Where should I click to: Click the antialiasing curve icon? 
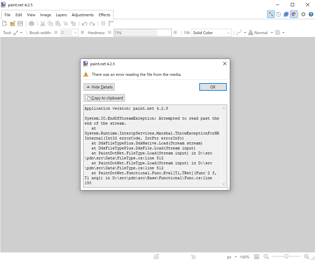(239, 32)
